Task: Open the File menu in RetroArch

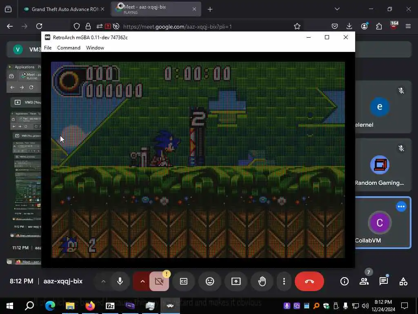Action: pyautogui.click(x=48, y=48)
